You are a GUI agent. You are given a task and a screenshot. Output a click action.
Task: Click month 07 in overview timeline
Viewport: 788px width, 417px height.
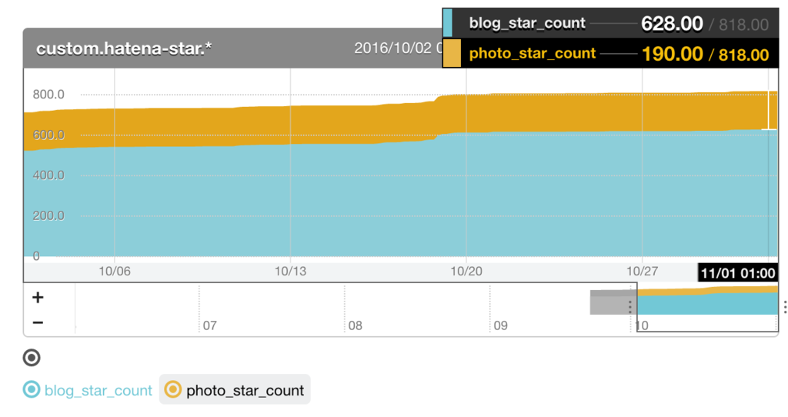tap(210, 325)
